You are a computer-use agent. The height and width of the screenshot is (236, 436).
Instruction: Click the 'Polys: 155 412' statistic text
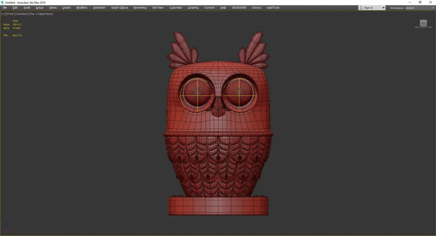click(x=12, y=25)
